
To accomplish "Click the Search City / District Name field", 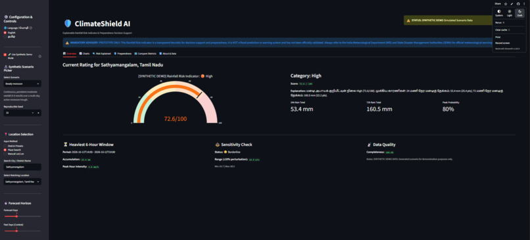I will pyautogui.click(x=22, y=167).
